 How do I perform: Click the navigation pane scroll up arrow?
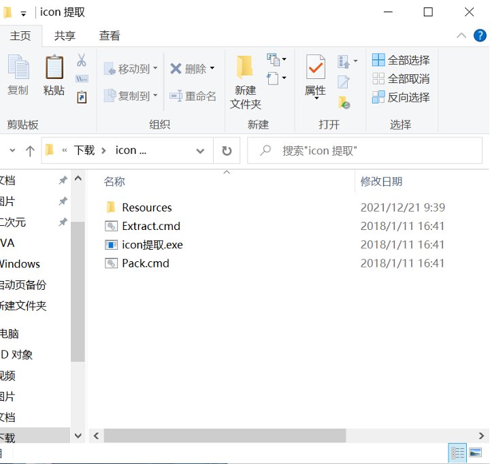(x=78, y=178)
